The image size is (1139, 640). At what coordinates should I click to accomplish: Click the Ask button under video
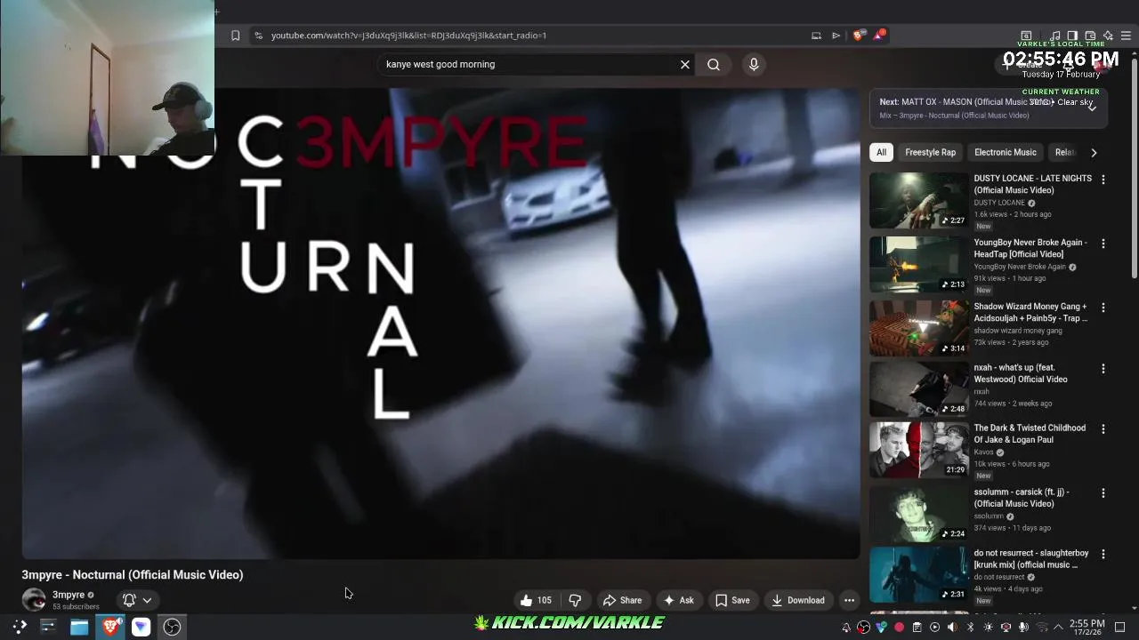pos(678,600)
